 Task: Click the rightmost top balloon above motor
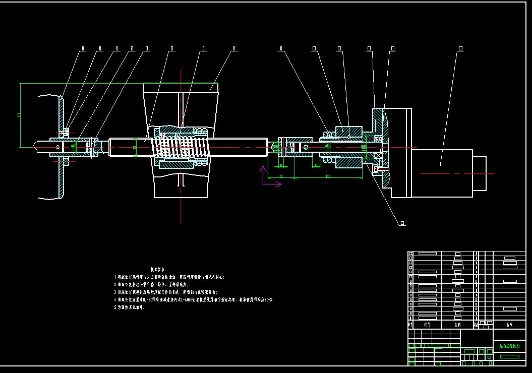tap(460, 49)
